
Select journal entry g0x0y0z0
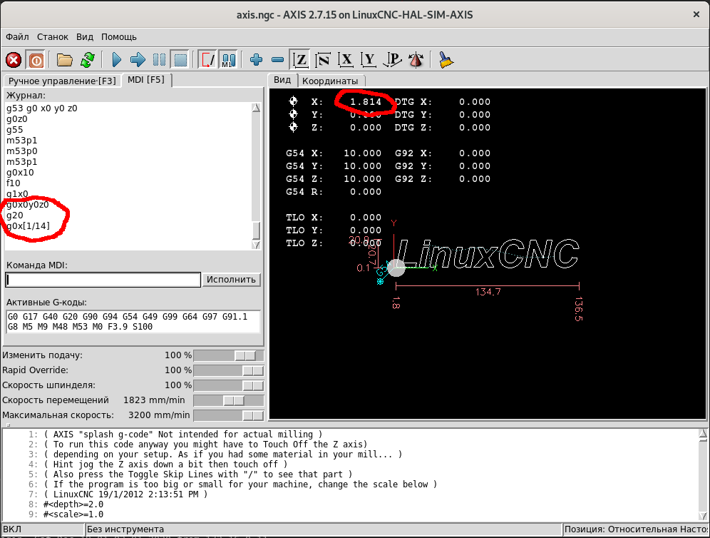[28, 204]
